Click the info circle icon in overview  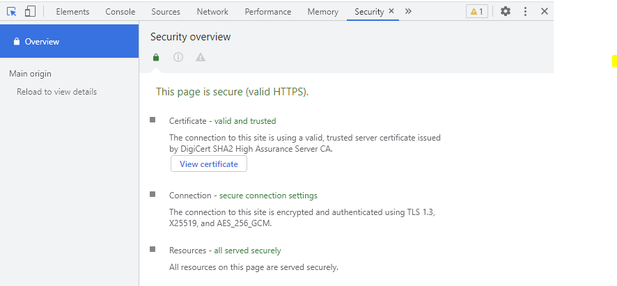point(178,58)
